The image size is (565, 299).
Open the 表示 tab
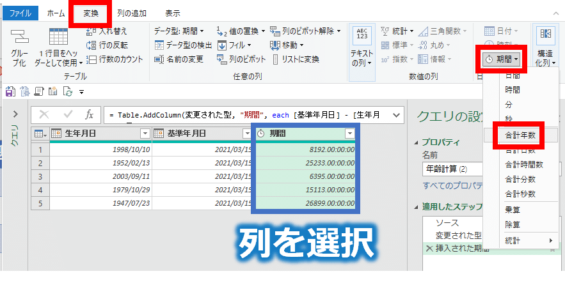pyautogui.click(x=173, y=13)
